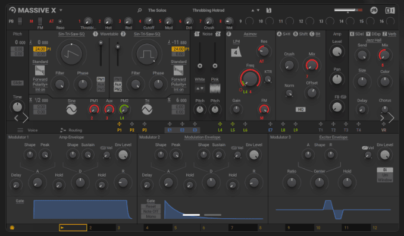Click the right chevron near Glide Time
The width and height of the screenshot is (404, 236).
point(25,118)
